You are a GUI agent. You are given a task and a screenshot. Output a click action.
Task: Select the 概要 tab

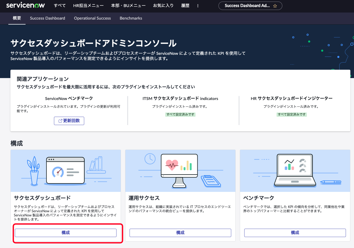coord(17,18)
